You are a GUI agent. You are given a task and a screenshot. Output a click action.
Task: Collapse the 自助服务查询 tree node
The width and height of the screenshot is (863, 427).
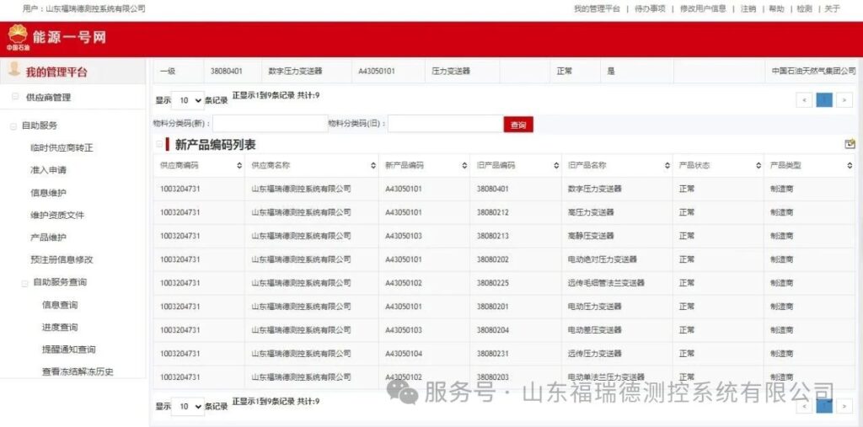point(24,284)
